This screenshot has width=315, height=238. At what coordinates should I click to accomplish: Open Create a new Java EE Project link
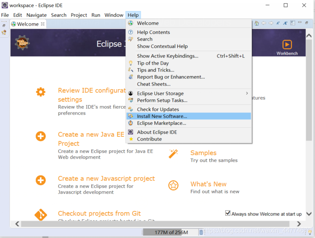[x=91, y=139]
